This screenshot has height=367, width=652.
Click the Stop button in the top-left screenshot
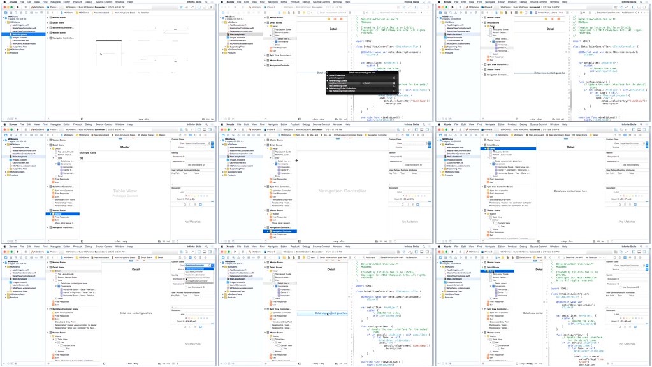25,7
